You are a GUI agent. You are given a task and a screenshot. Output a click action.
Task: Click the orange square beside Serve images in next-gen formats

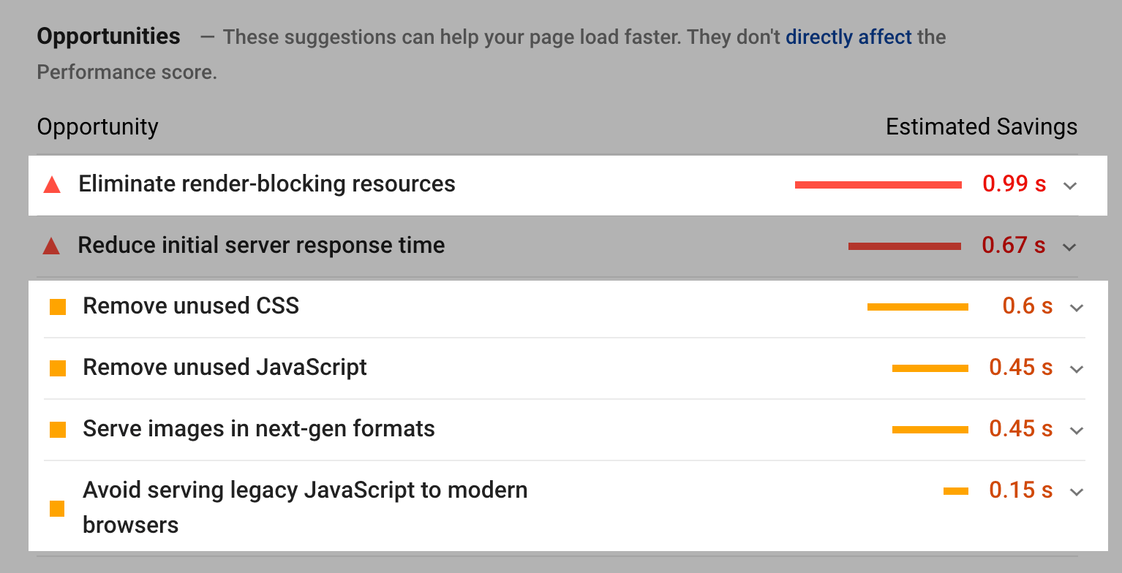point(57,430)
